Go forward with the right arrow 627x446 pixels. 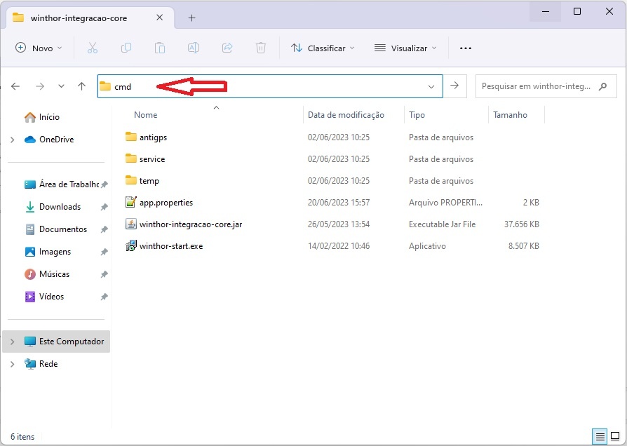(40, 86)
